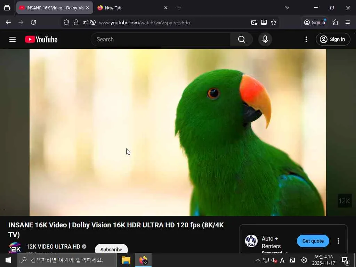Open 12K VIDEO ULTRA HD channel name
Image resolution: width=356 pixels, height=267 pixels.
(53, 246)
